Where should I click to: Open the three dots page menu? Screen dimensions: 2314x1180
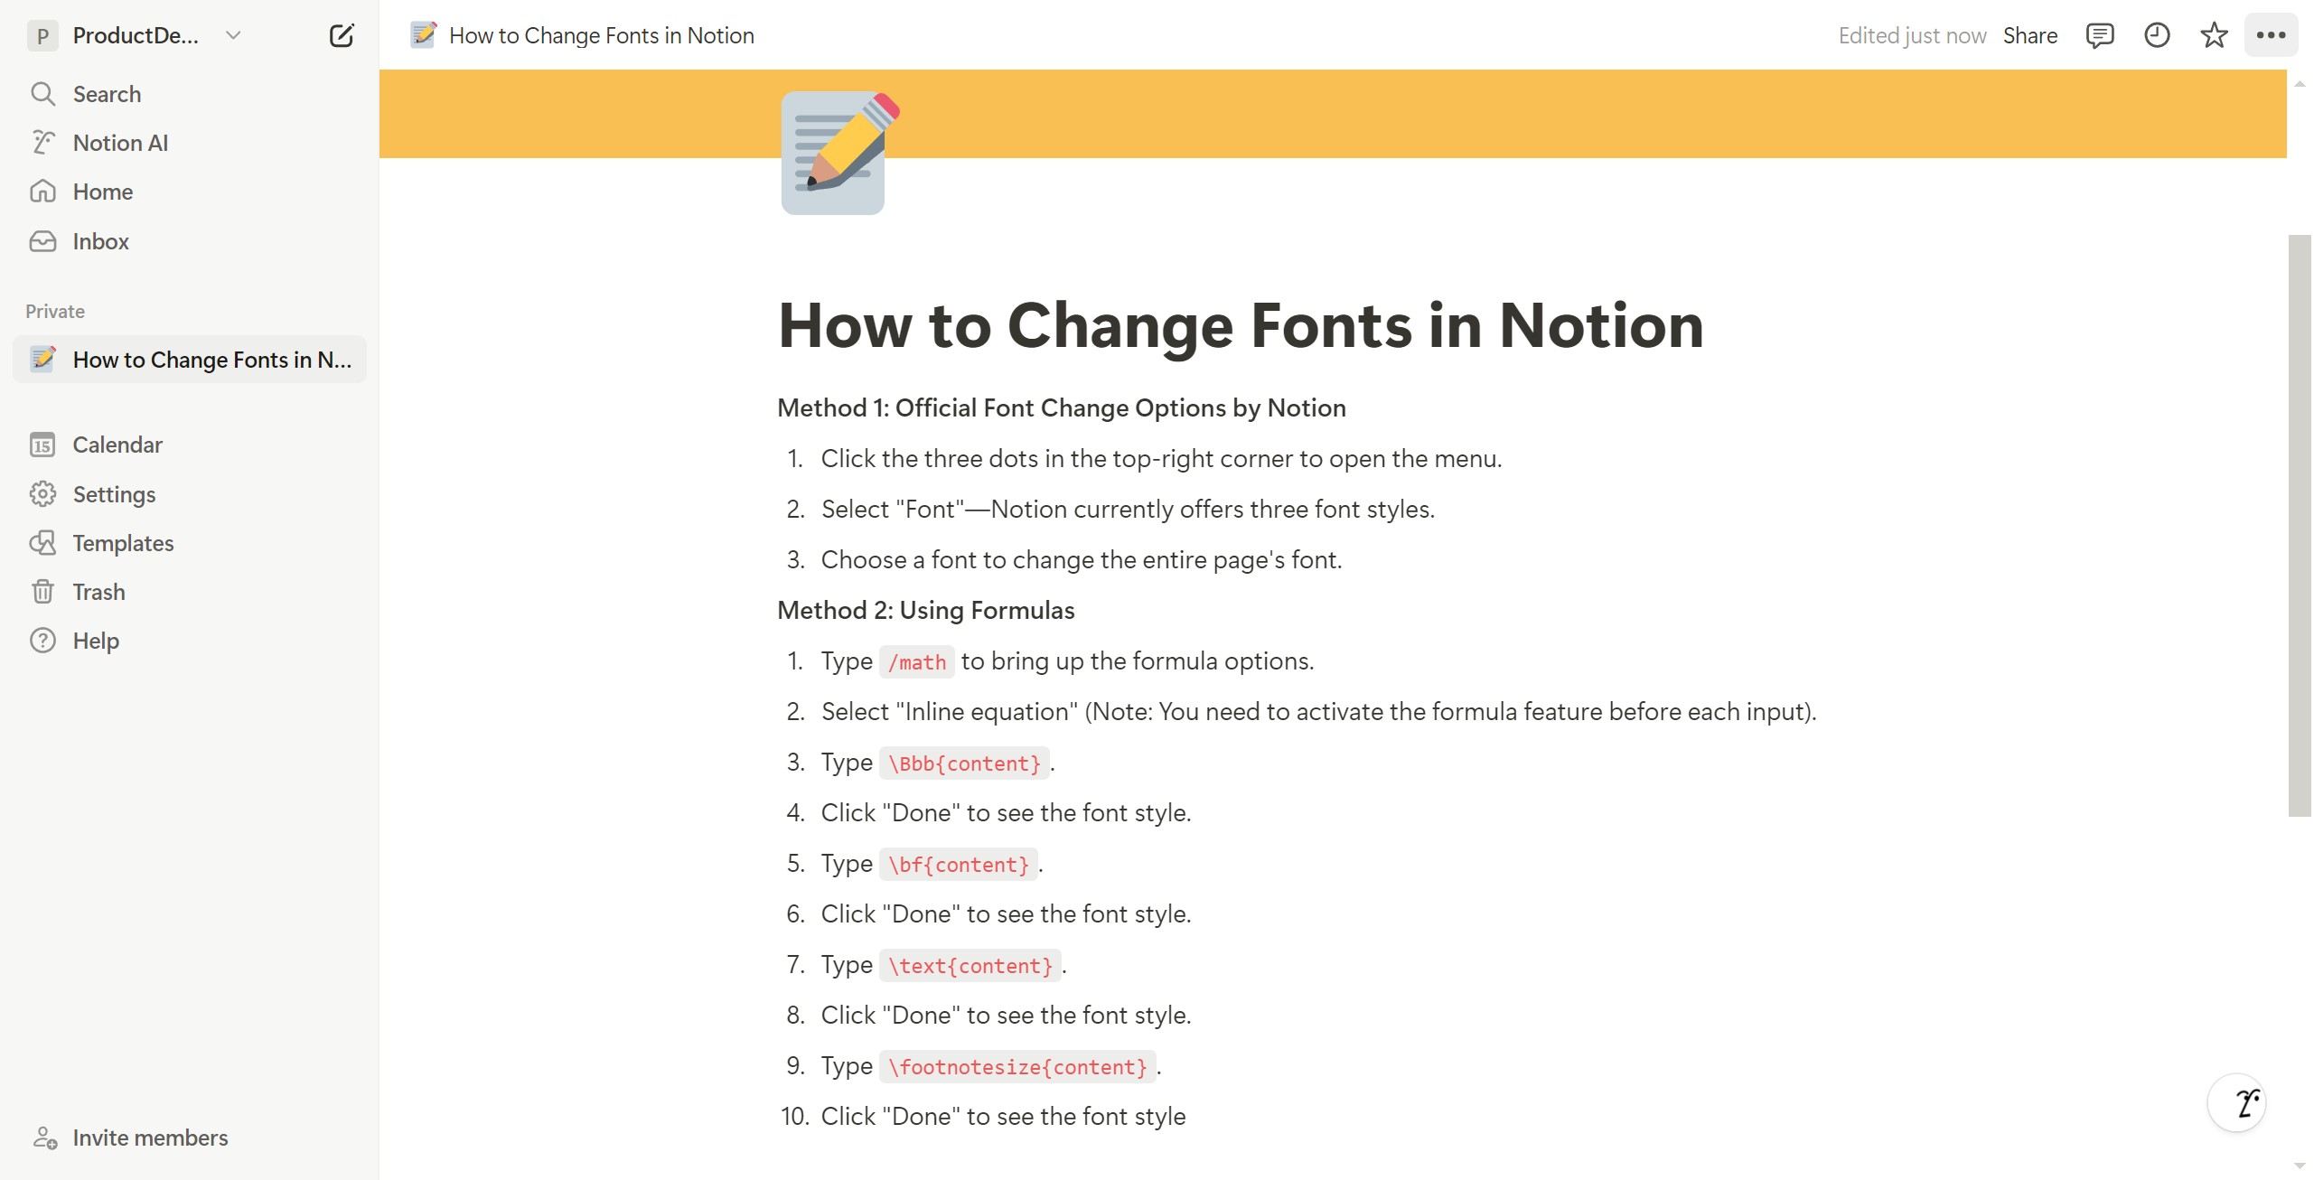(x=2271, y=35)
